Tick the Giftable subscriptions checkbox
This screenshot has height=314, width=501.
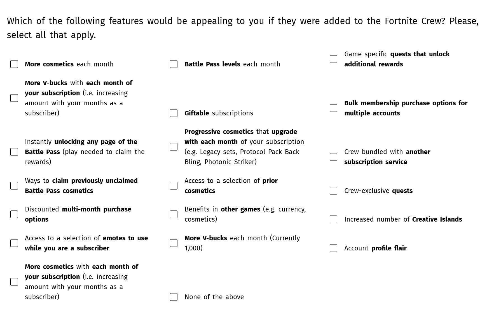pyautogui.click(x=174, y=113)
